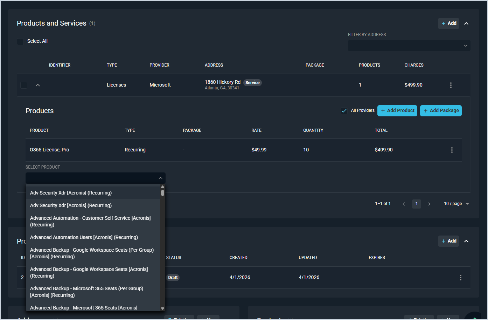The width and height of the screenshot is (488, 320).
Task: Open the 10 / page size dropdown
Action: click(456, 204)
